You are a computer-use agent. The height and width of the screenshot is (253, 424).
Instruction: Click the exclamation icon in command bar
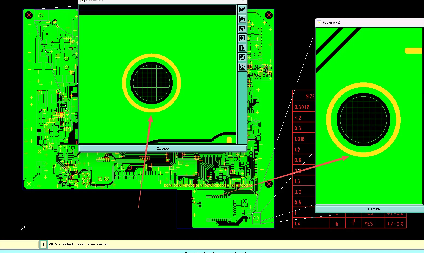click(43, 244)
